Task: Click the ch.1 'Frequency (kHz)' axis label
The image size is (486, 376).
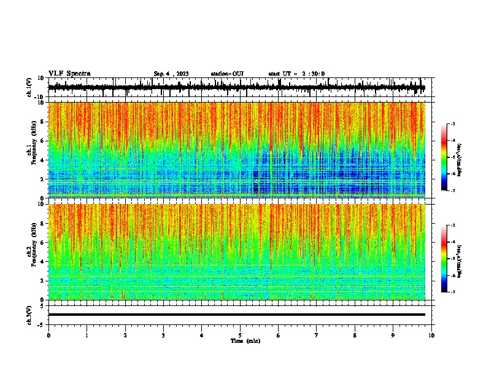Action: click(34, 143)
